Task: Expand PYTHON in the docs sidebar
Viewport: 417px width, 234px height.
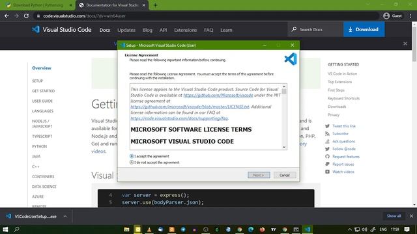Action: pyautogui.click(x=39, y=146)
